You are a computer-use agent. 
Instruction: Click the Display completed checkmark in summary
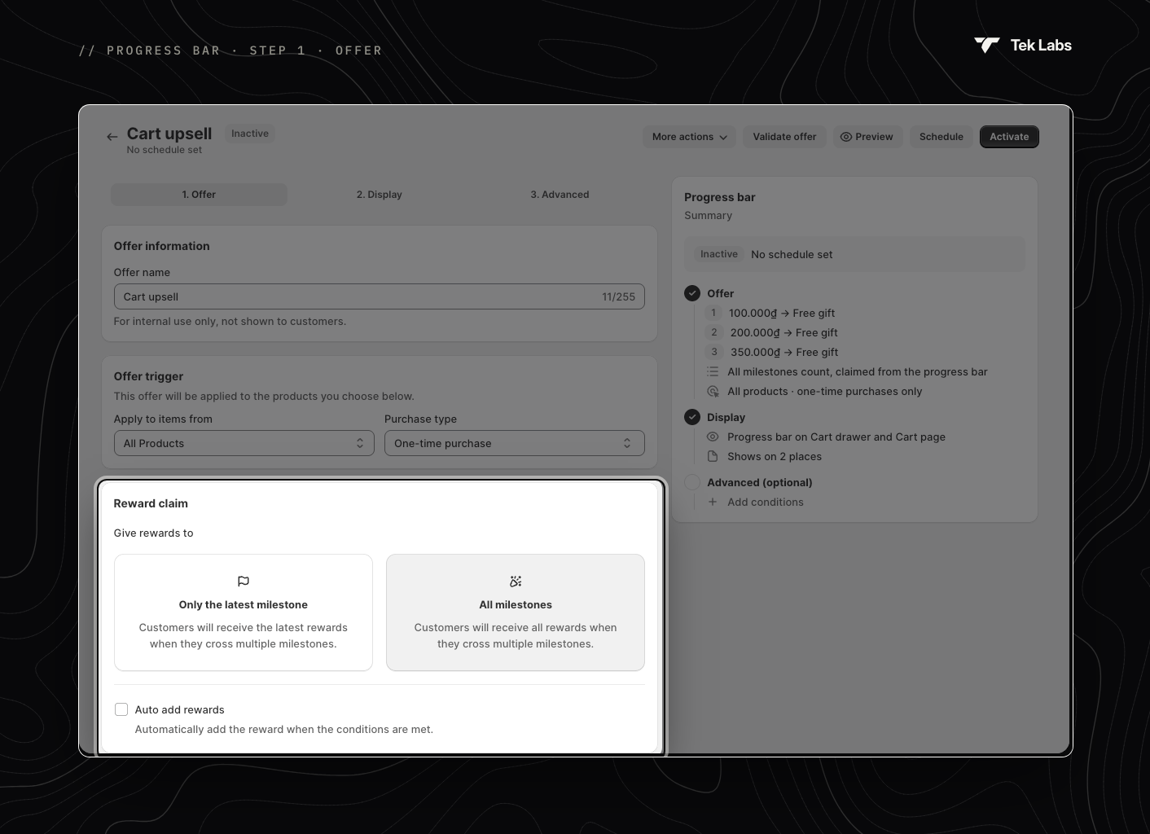click(692, 417)
